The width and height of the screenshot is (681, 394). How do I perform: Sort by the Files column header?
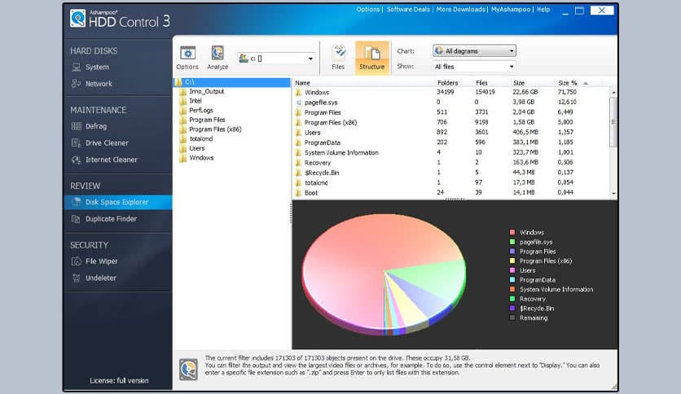(481, 82)
